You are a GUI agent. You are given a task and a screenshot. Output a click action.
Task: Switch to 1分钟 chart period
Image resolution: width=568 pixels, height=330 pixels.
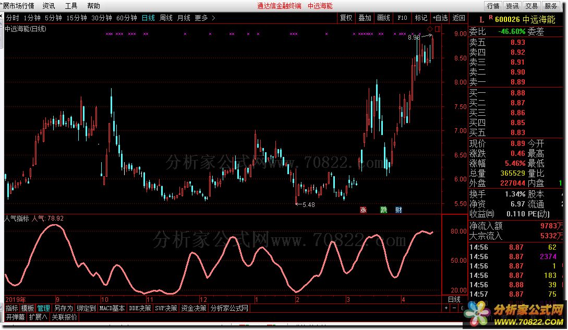pos(32,18)
